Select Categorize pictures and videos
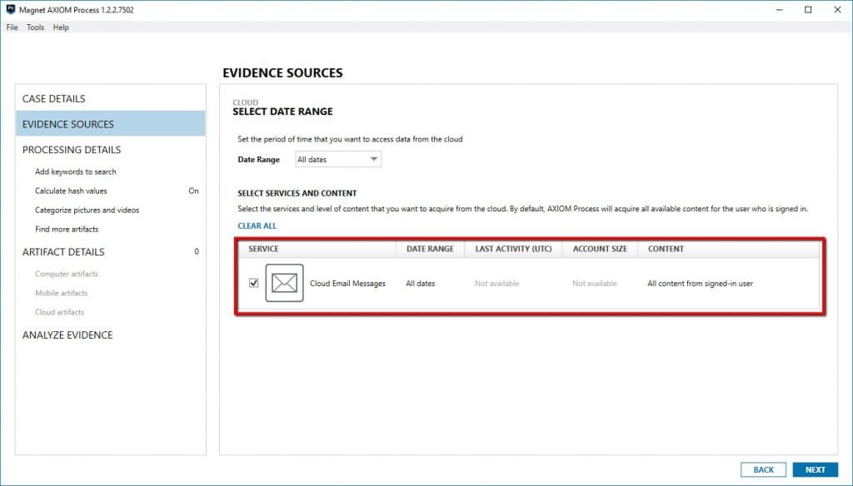Viewport: 853px width, 486px height. click(x=87, y=210)
